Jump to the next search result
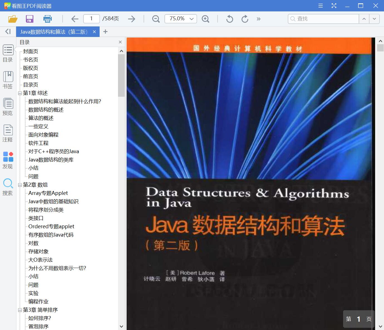The width and height of the screenshot is (384, 330). pyautogui.click(x=374, y=19)
